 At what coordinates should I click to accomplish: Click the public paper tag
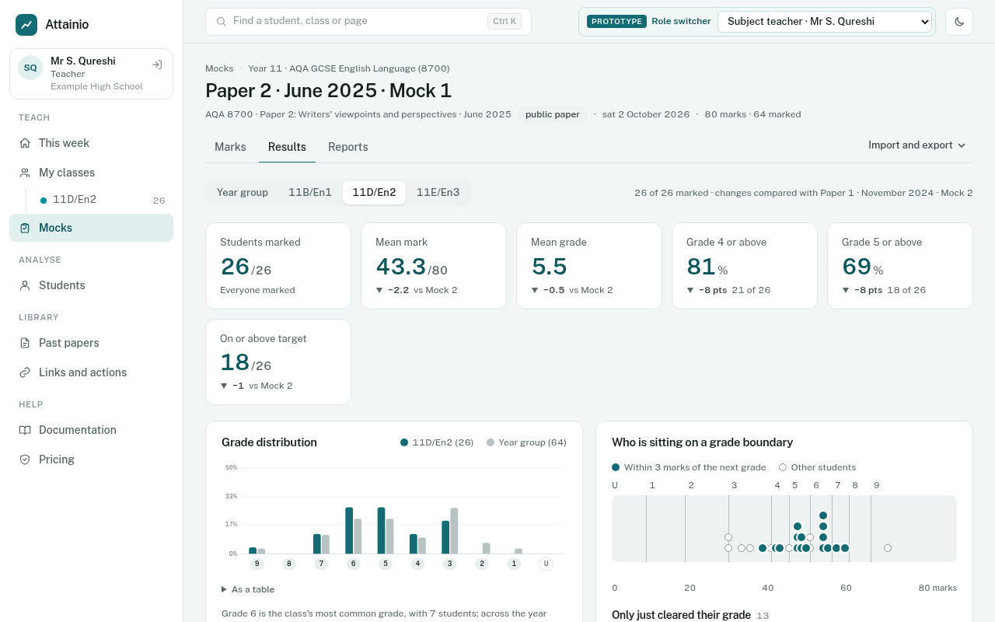pyautogui.click(x=553, y=114)
